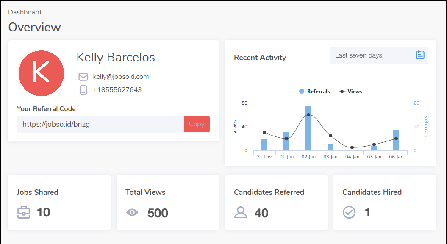
Task: Click the person icon under Candidates Referred
Action: (241, 212)
